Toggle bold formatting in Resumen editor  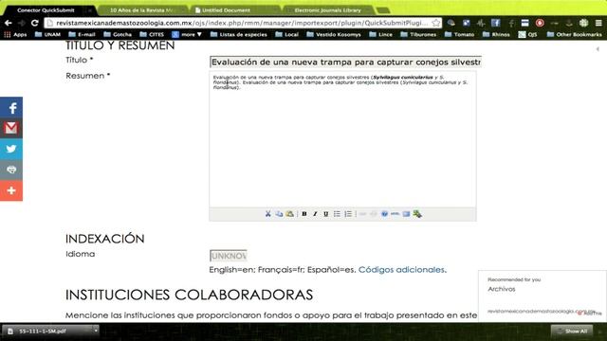pyautogui.click(x=304, y=214)
